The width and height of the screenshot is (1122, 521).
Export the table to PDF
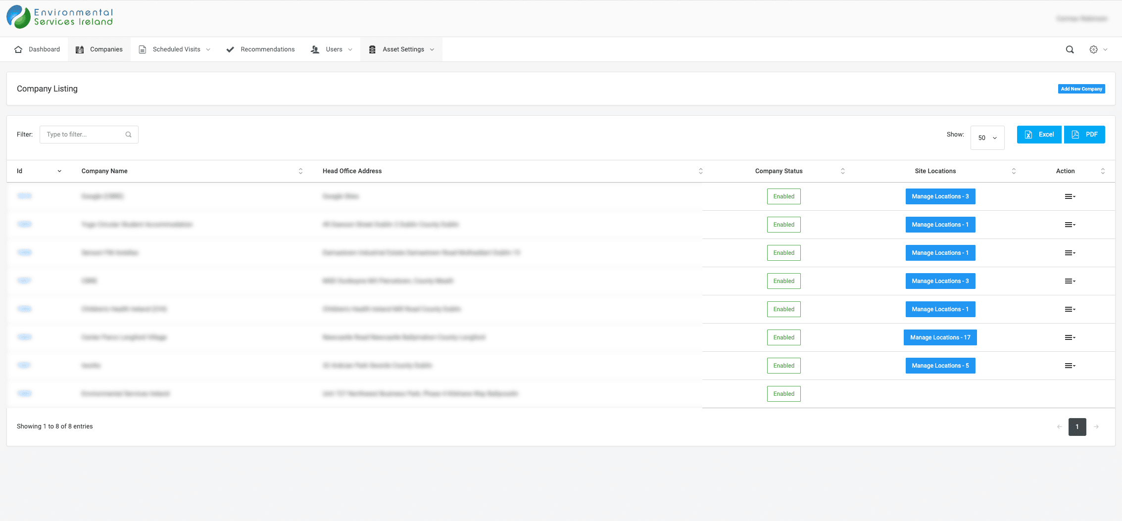[1084, 135]
